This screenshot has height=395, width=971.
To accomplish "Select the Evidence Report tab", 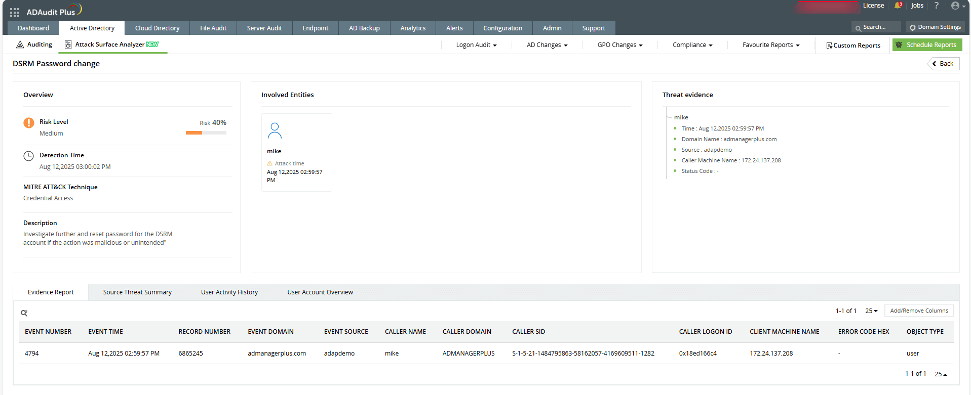I will point(51,292).
